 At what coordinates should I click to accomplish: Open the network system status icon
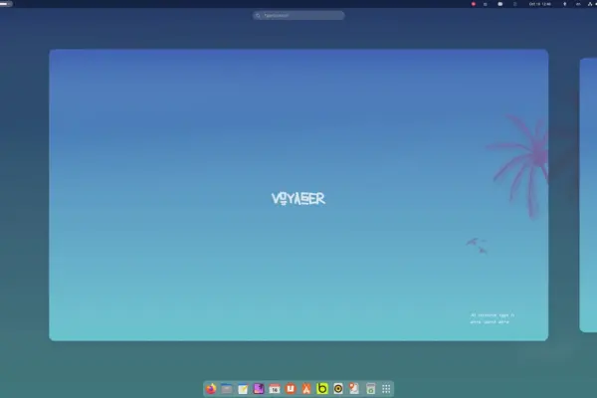coord(590,4)
